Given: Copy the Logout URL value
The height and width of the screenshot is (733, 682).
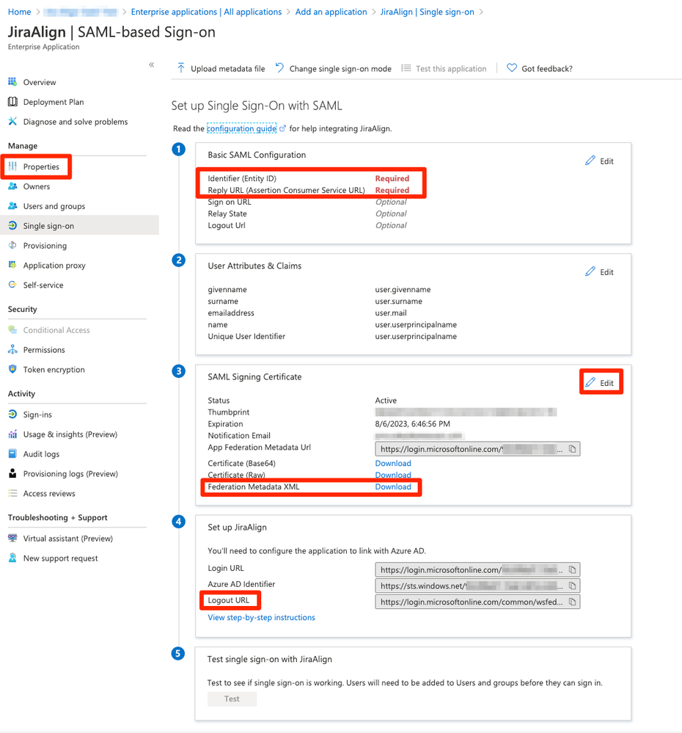Looking at the screenshot, I should (x=572, y=602).
